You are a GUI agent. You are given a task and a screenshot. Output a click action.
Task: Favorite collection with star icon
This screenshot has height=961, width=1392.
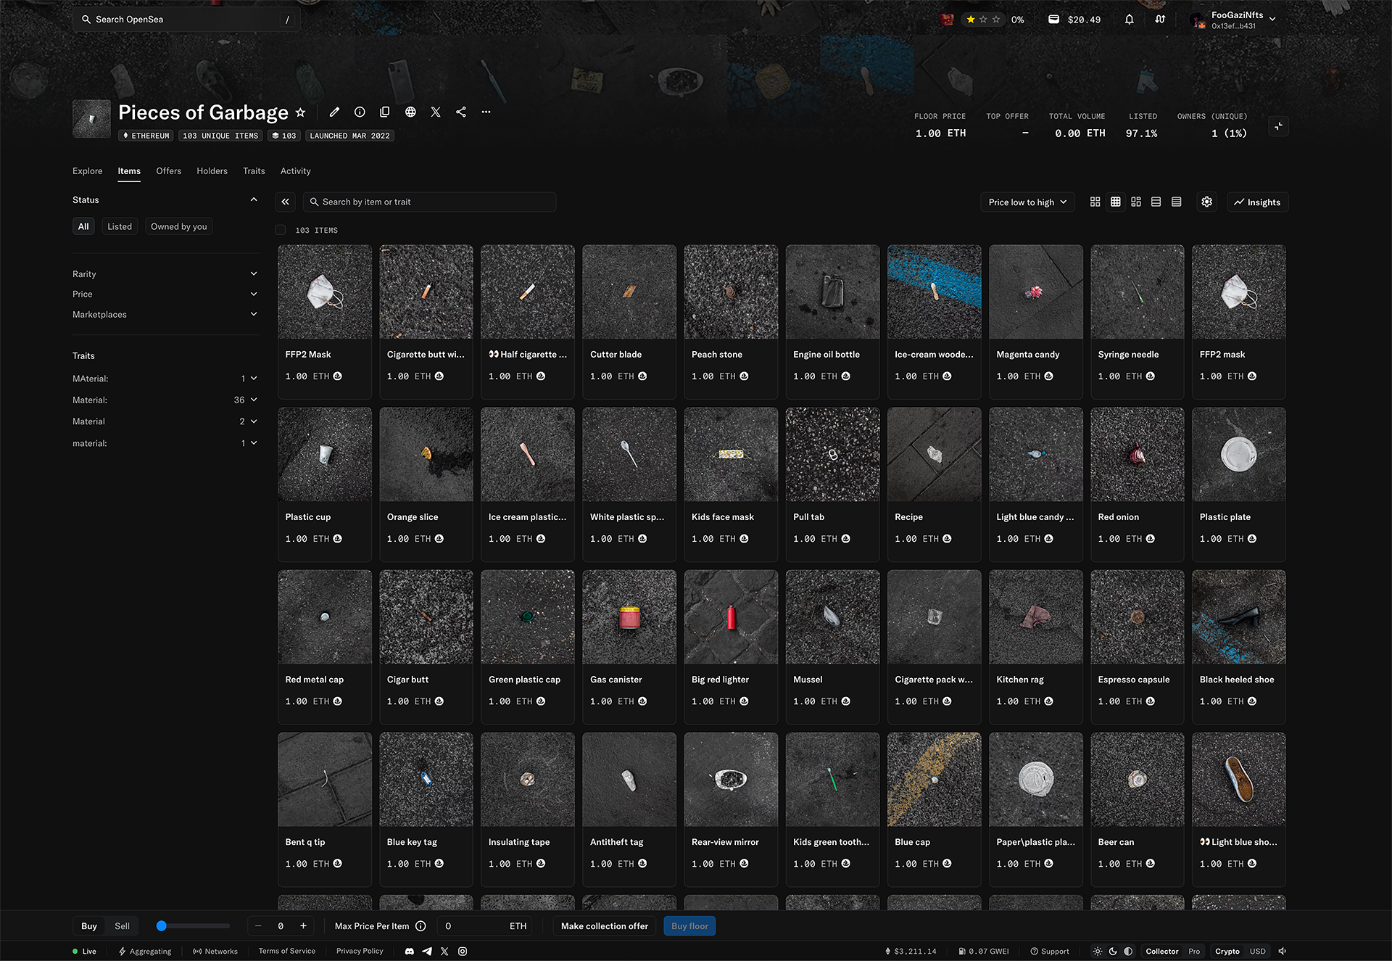click(x=301, y=112)
